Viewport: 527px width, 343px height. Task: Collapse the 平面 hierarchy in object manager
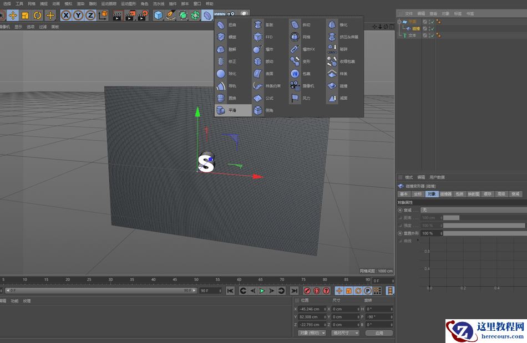click(399, 21)
